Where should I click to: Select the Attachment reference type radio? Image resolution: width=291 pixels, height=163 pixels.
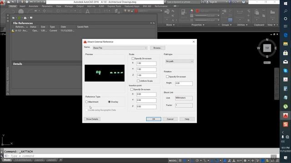tap(86, 102)
